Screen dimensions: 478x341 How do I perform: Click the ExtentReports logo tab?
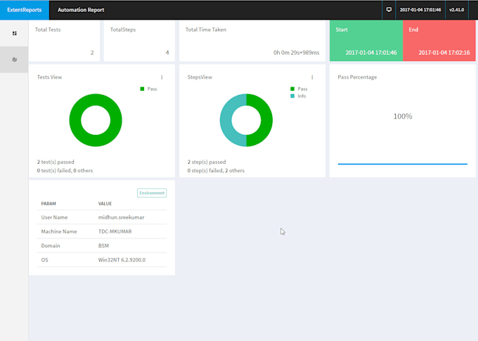25,10
